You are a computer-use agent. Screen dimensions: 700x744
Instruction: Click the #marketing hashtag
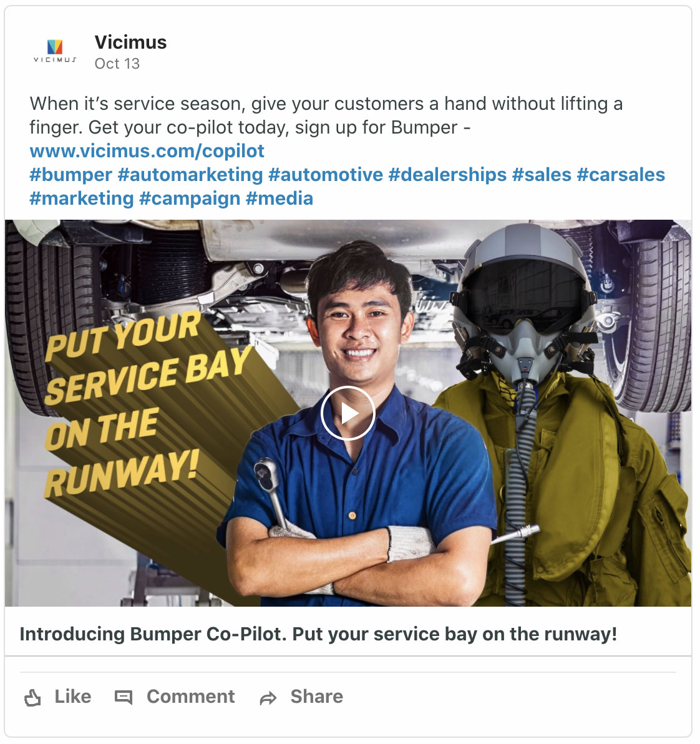pos(82,198)
